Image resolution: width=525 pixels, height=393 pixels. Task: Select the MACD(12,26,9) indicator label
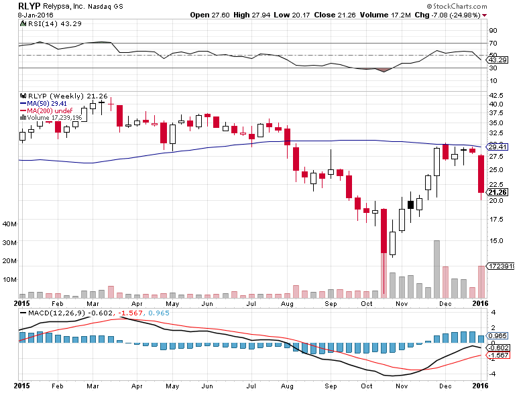coord(48,312)
